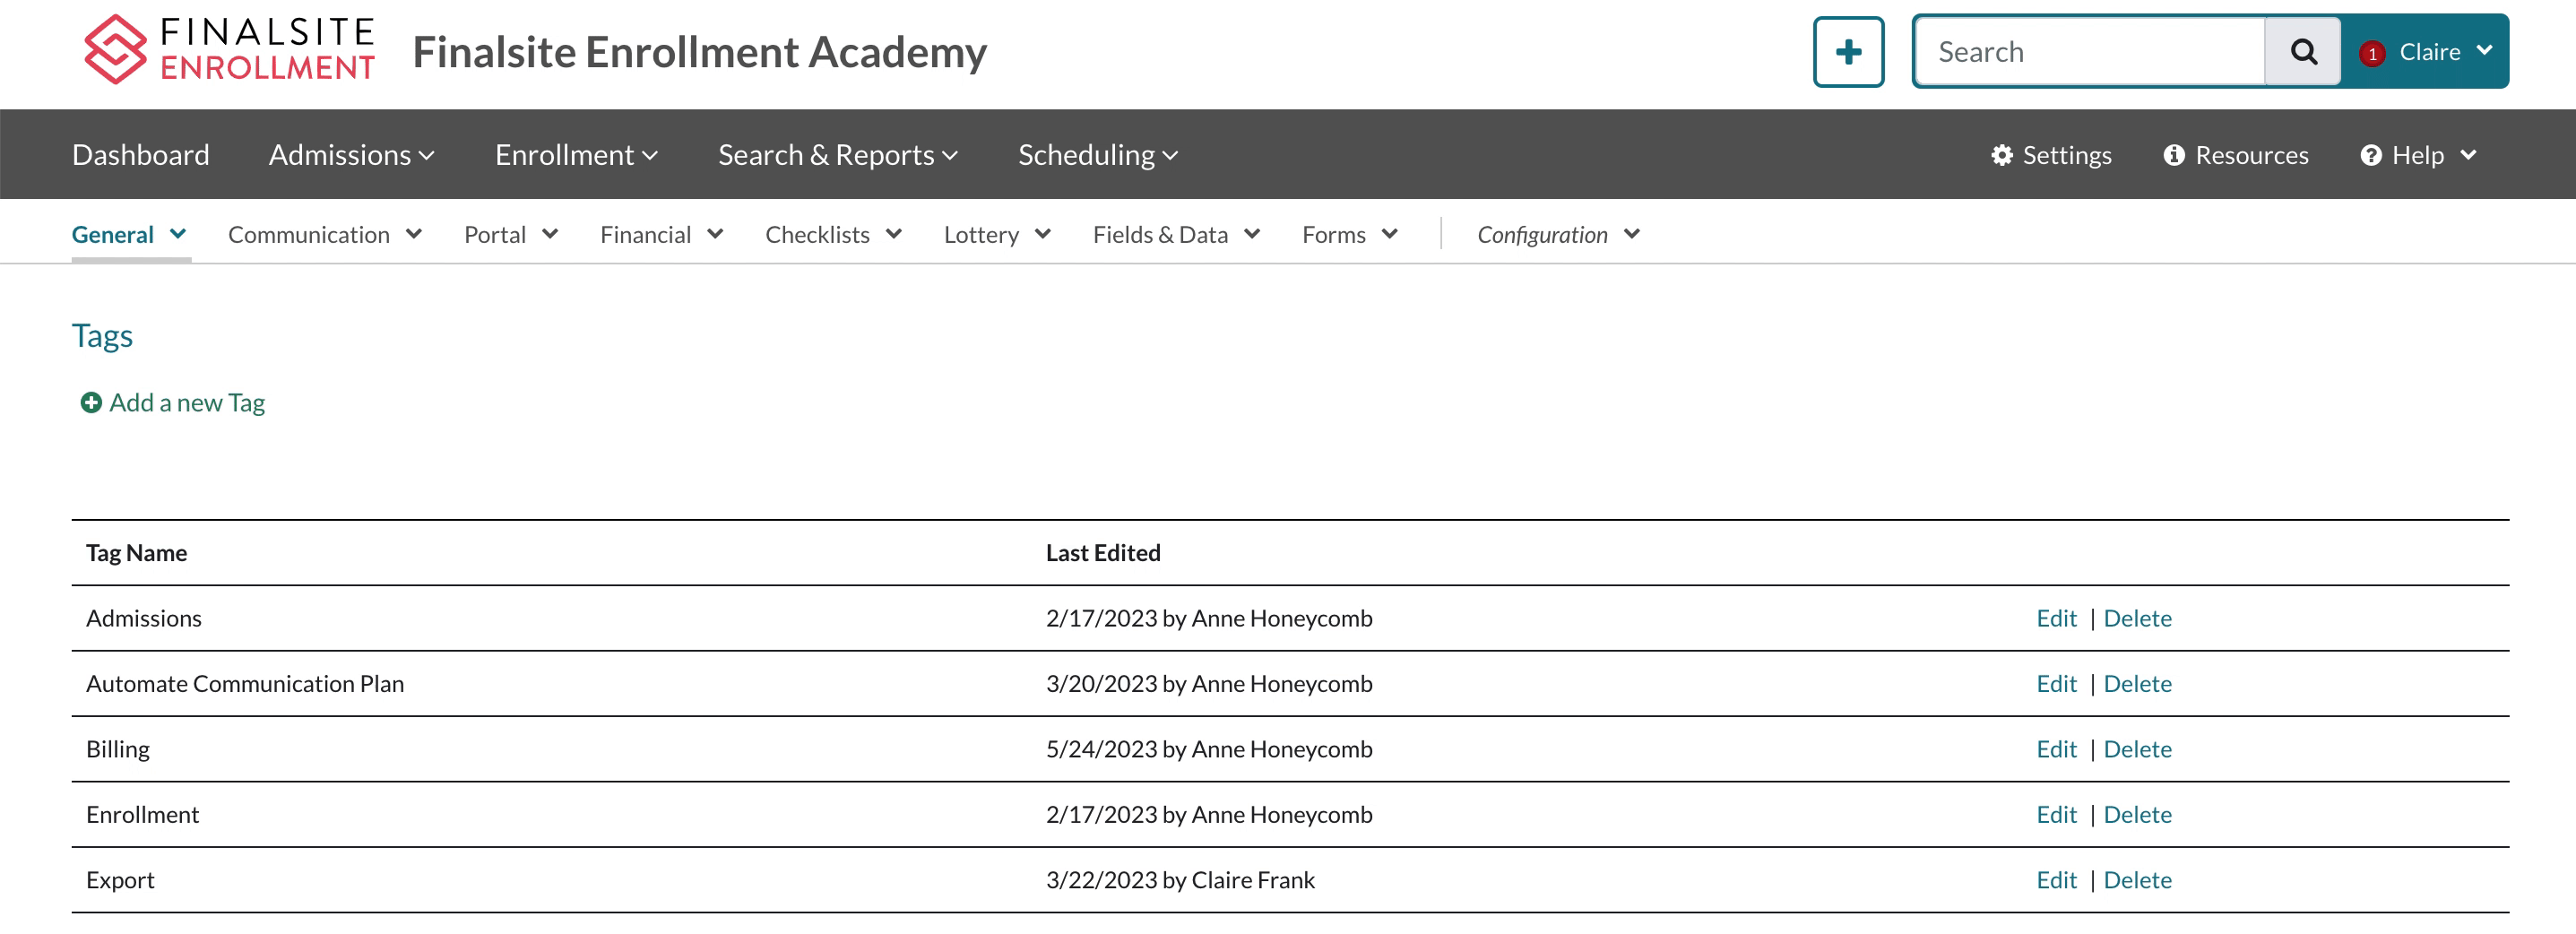Click the Finalsite Enrollment logo
Image resolution: width=2576 pixels, height=934 pixels.
229,50
